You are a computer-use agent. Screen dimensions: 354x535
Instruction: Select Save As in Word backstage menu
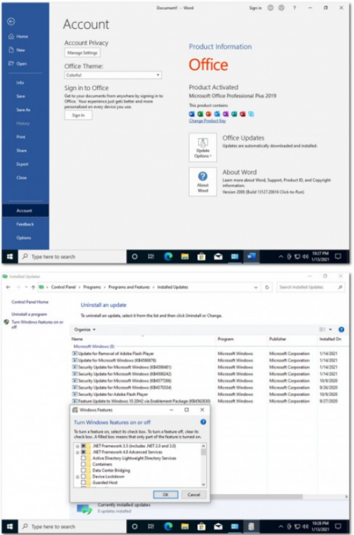(x=23, y=110)
